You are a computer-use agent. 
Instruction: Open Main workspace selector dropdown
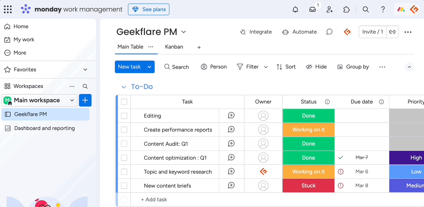tap(40, 100)
